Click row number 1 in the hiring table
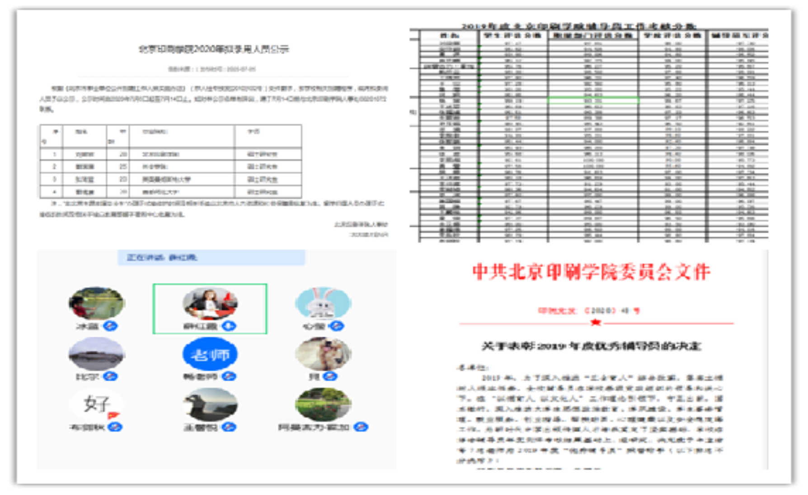Screen dimensions: 808x495 coord(55,154)
